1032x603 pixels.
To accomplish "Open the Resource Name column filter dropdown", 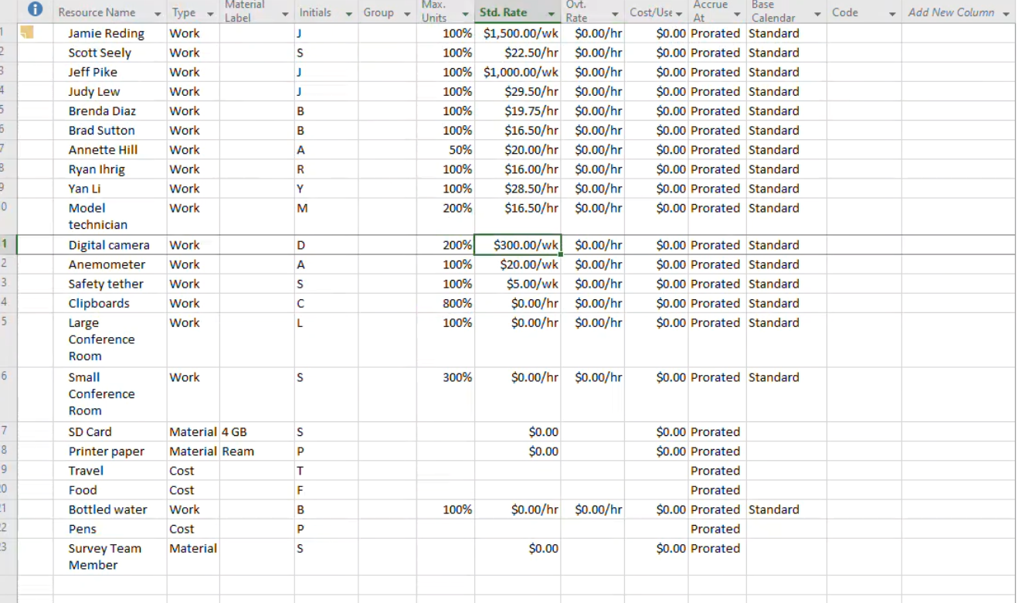I will (x=158, y=12).
